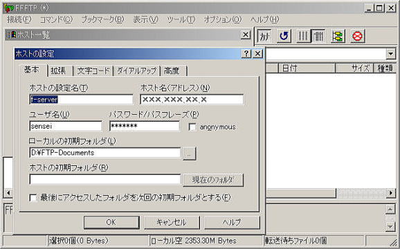
Task: Click down arrow of log pane scrollbar
Action: pos(390,226)
